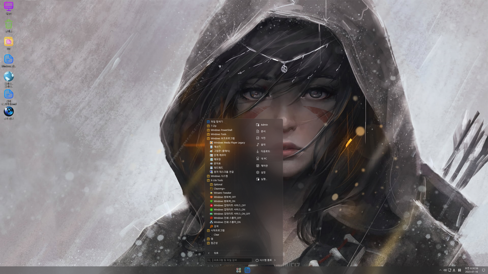Open 원격 데스크톱 연결
The image size is (488, 274).
(x=222, y=172)
